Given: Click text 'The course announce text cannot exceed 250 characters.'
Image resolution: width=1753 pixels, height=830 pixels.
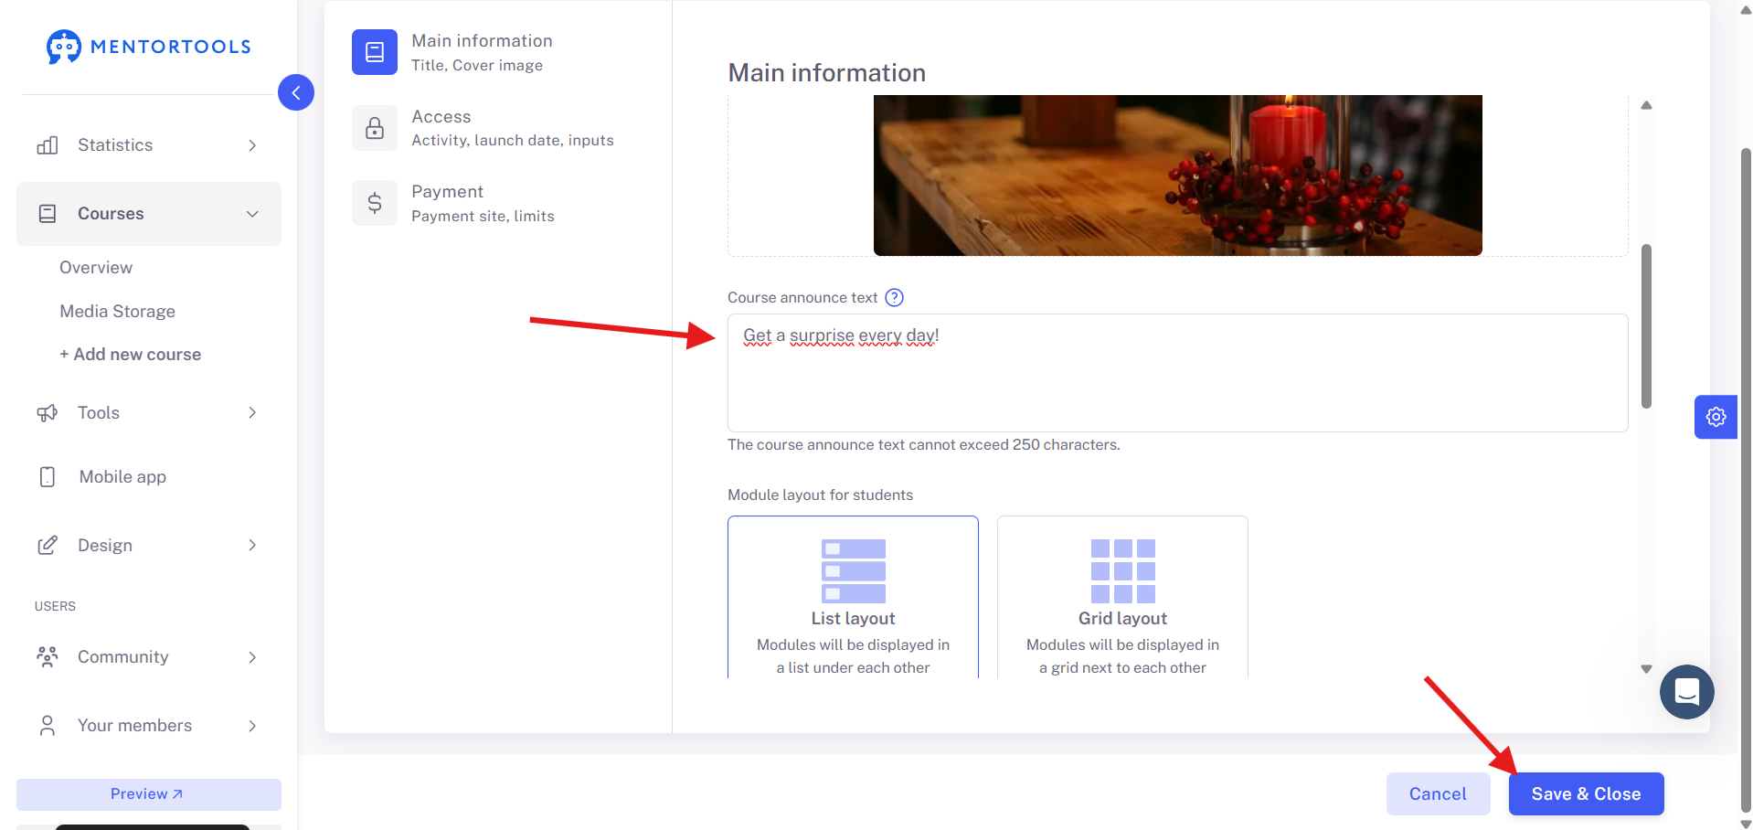Looking at the screenshot, I should click(923, 445).
